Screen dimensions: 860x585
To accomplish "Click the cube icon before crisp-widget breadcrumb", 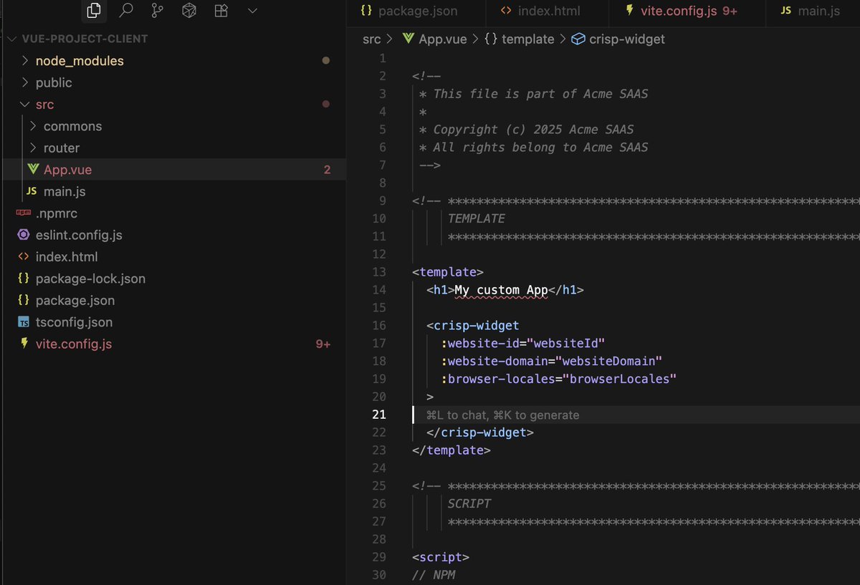I will pos(578,39).
